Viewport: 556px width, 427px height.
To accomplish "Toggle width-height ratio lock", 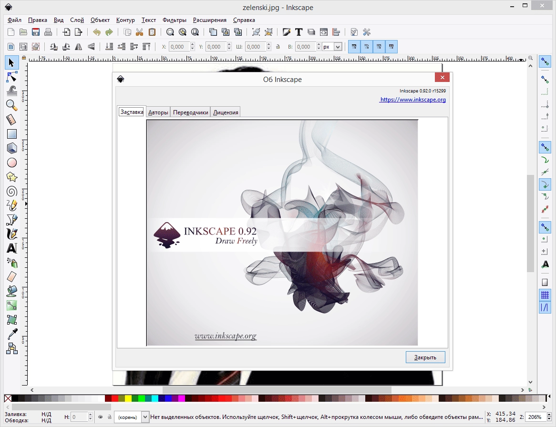I will click(278, 47).
